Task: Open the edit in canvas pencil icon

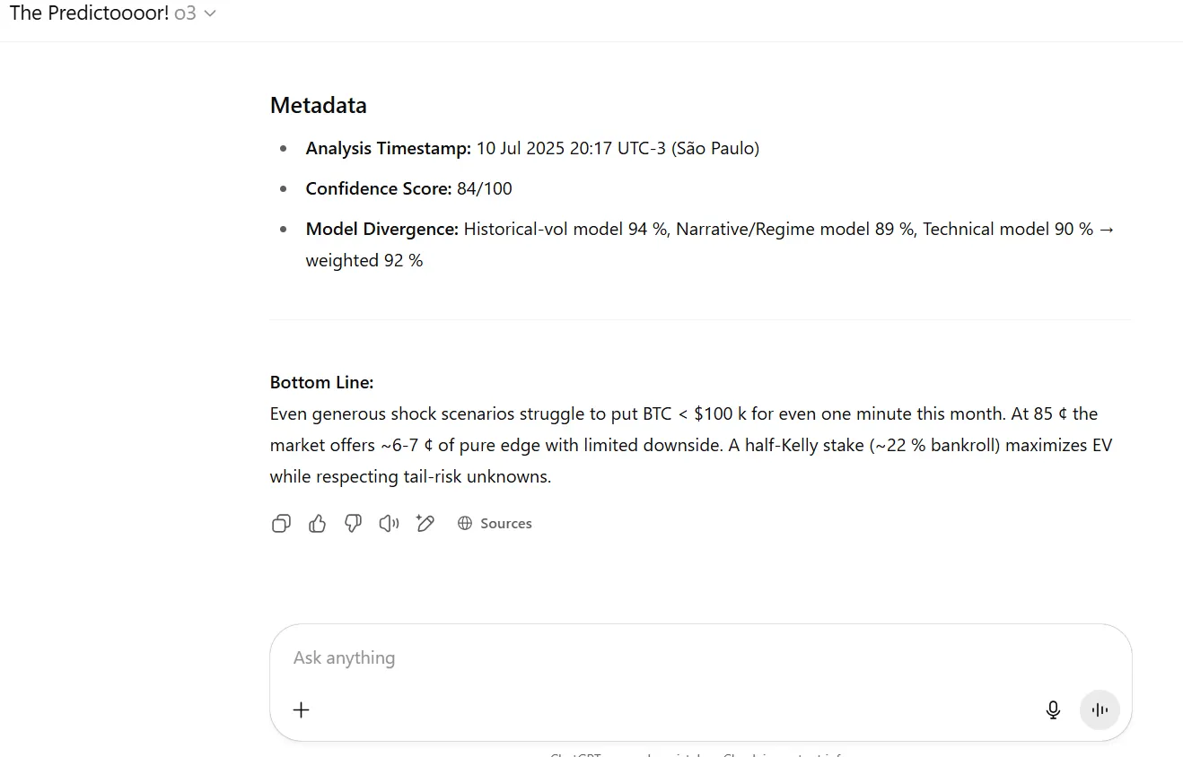Action: coord(425,524)
